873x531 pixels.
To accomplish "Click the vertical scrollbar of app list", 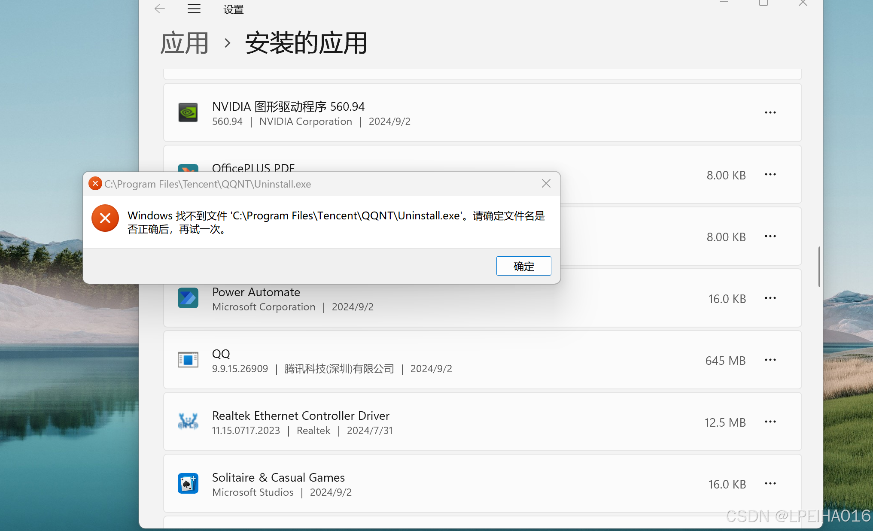I will [x=819, y=267].
